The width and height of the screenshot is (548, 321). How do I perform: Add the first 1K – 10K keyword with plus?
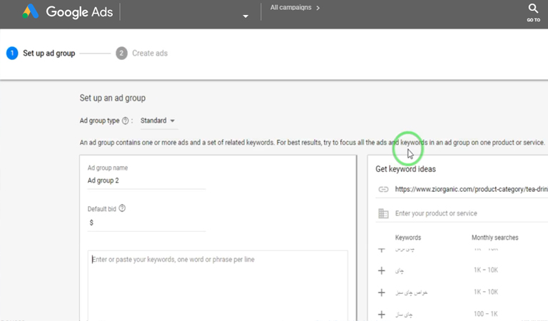coord(382,270)
